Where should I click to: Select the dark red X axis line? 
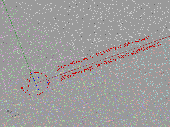(103, 60)
